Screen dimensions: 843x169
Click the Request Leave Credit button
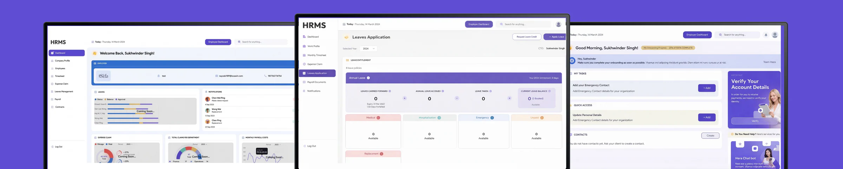pyautogui.click(x=527, y=37)
